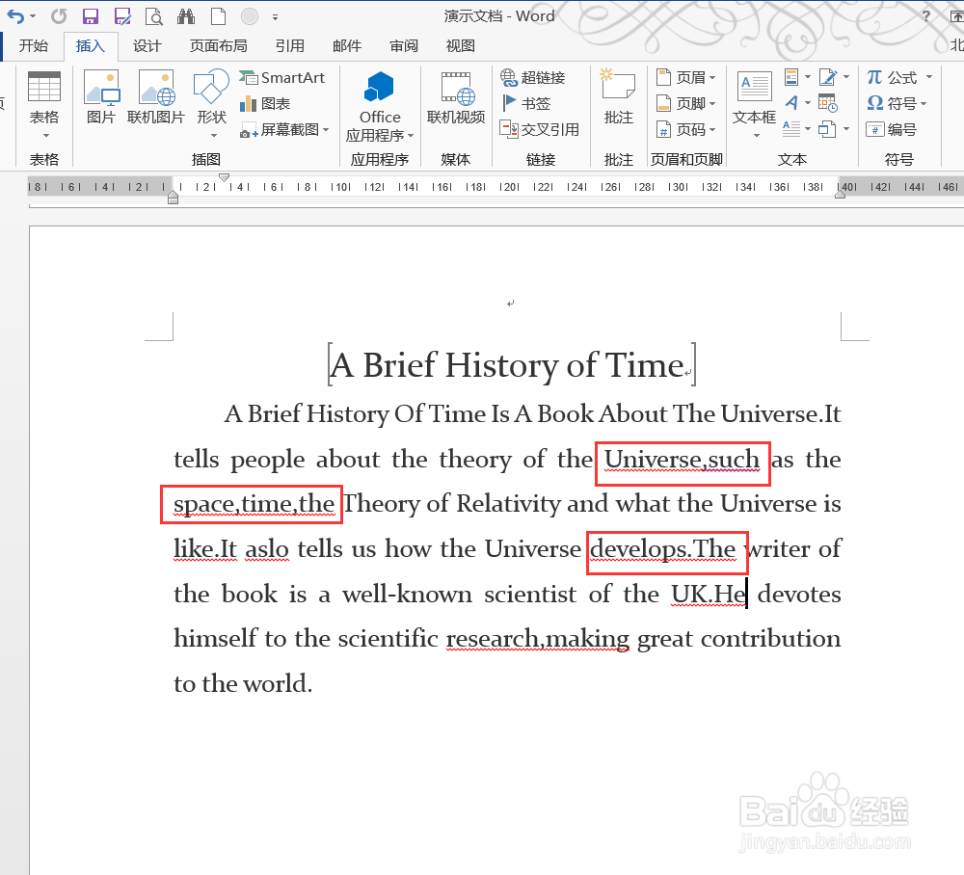Switch to the 视图 (View) tab
This screenshot has width=964, height=875.
(461, 46)
